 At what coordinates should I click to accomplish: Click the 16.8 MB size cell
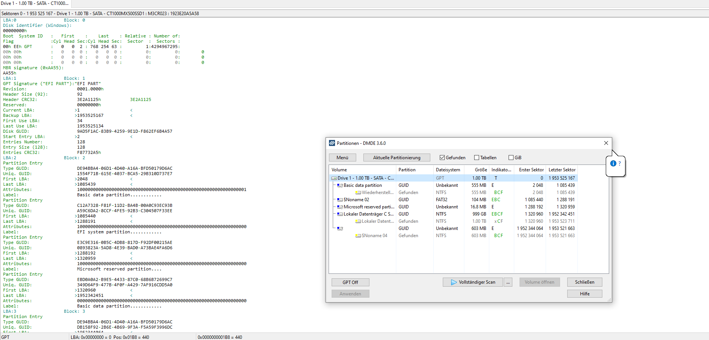pyautogui.click(x=478, y=207)
